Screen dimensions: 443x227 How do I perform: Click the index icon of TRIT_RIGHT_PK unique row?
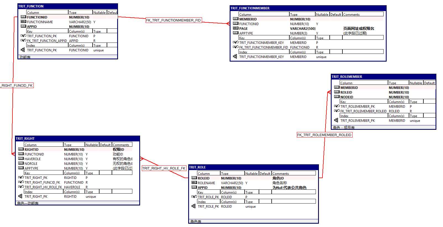click(20, 196)
